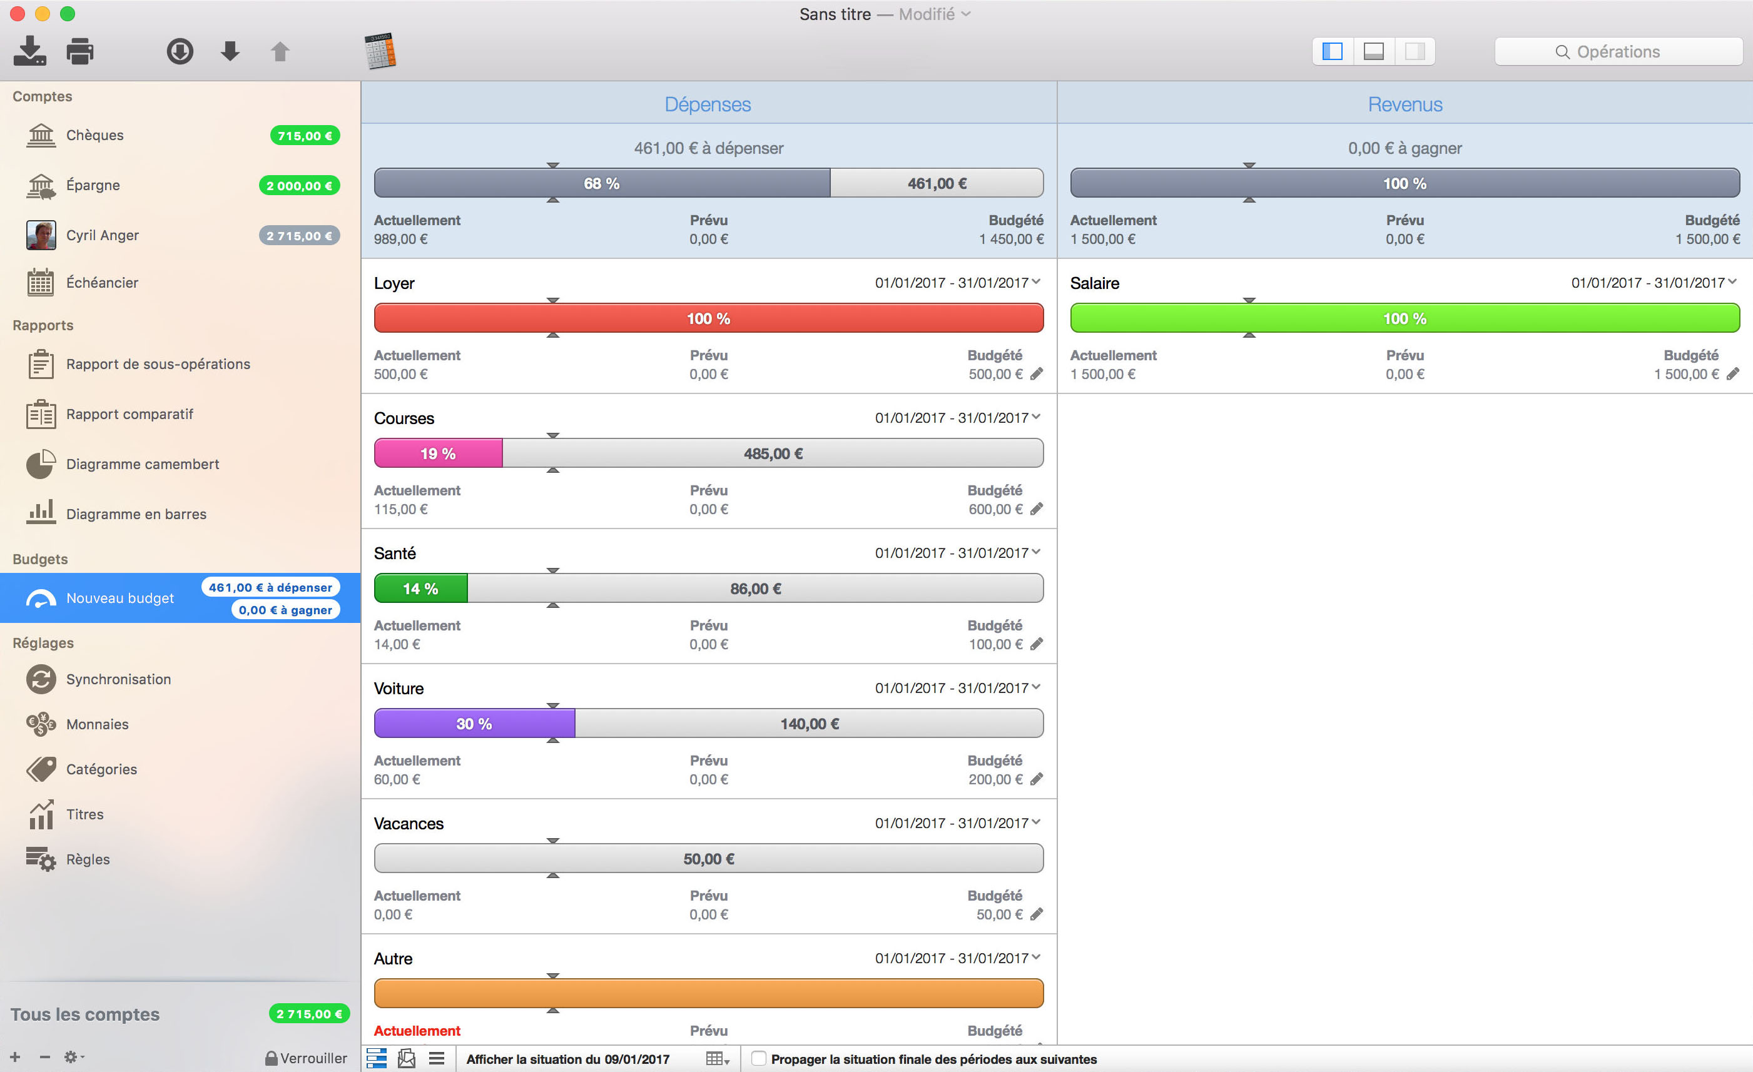The image size is (1753, 1072).
Task: Open the Voiture period dropdown chevron
Action: point(1036,687)
